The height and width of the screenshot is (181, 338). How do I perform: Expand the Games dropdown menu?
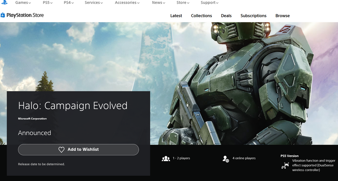coord(23,3)
